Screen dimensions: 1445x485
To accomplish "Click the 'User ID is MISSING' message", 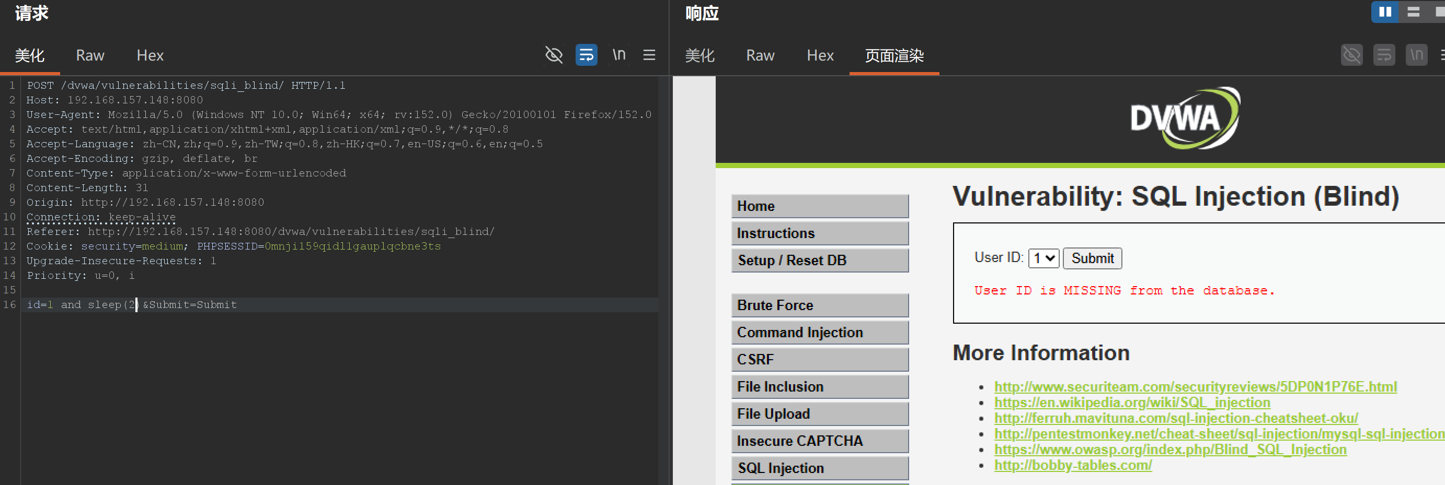I will (x=1124, y=290).
